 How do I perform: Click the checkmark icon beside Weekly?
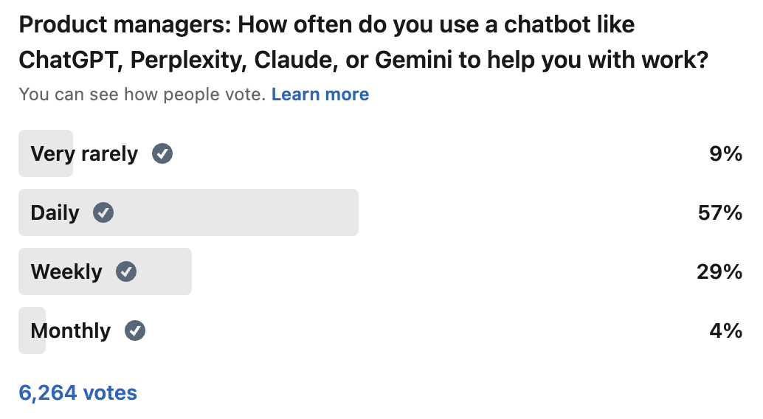click(126, 271)
